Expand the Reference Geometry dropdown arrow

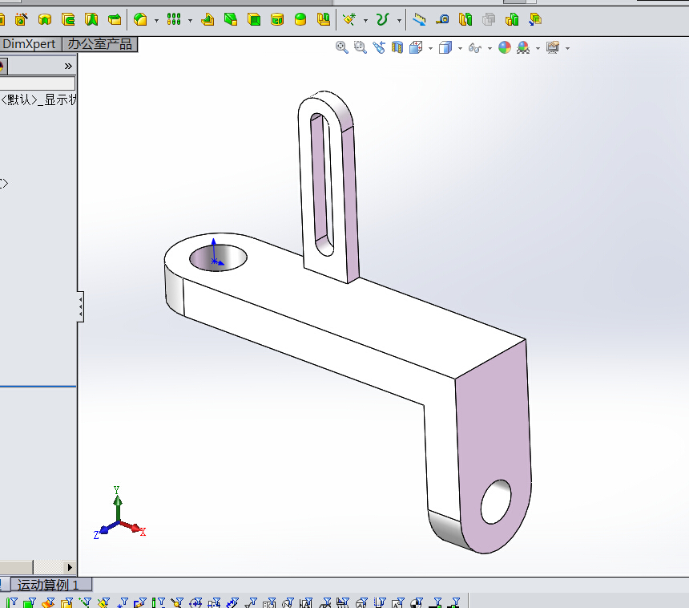365,20
